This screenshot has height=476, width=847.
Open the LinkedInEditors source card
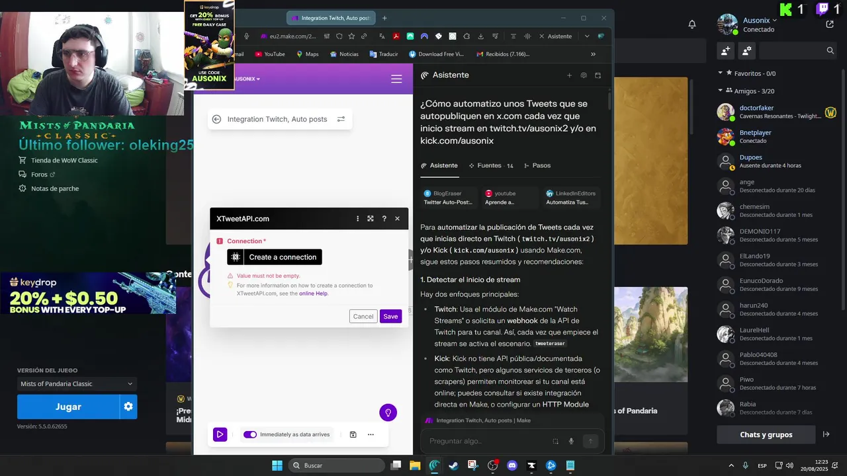[x=571, y=198]
